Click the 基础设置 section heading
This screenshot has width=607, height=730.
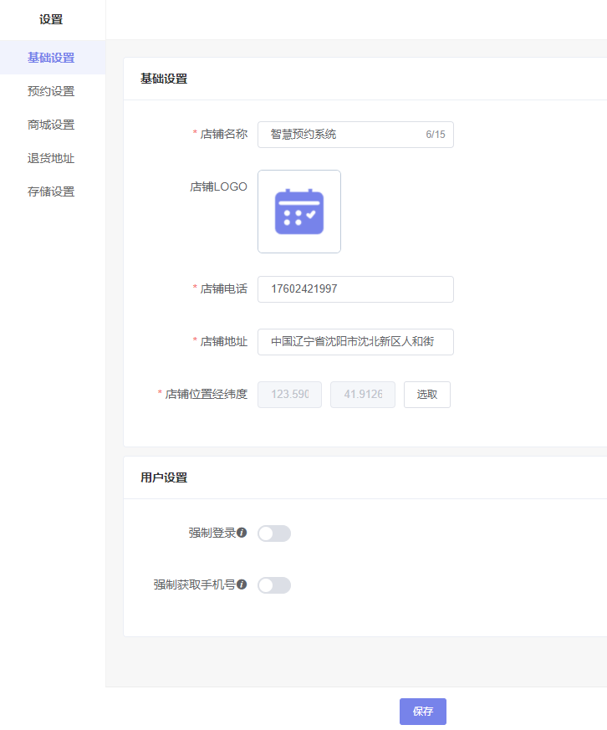164,79
